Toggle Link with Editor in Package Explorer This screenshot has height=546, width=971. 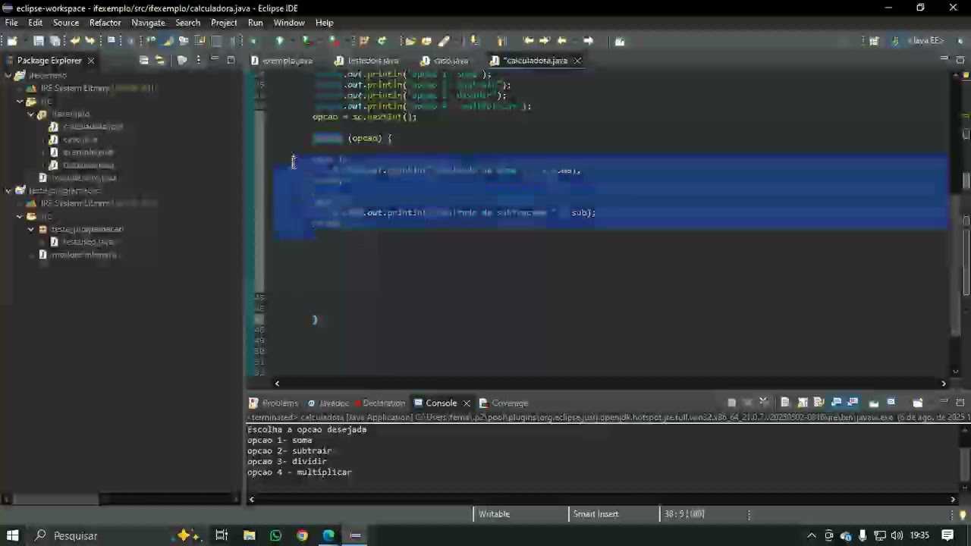coord(160,60)
